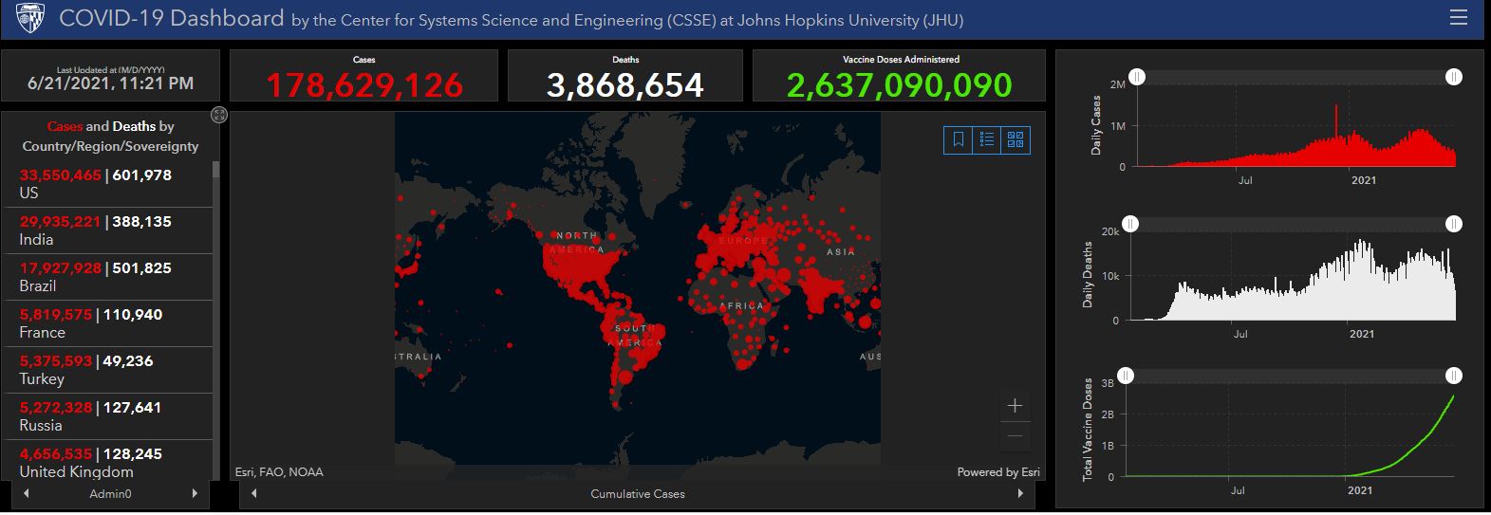The image size is (1491, 515).
Task: Zoom in on the map with plus
Action: pyautogui.click(x=1015, y=406)
